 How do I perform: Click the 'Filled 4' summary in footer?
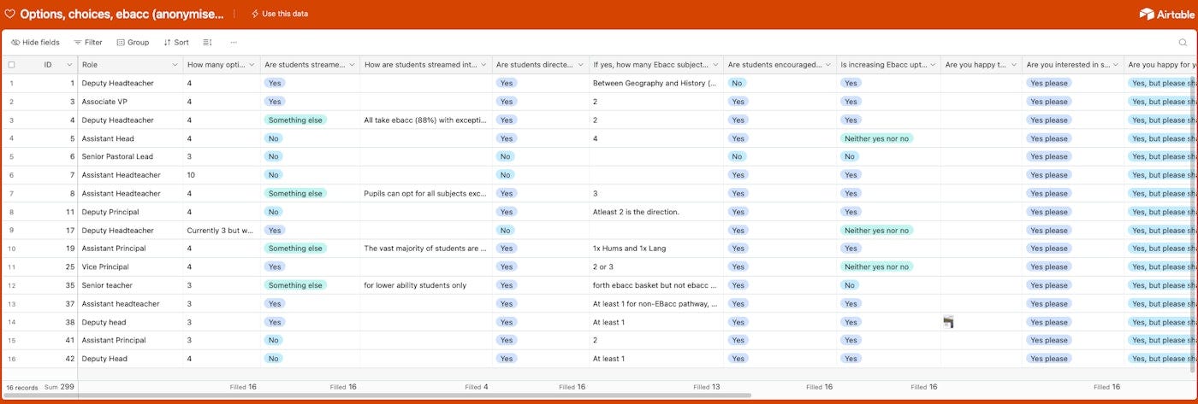click(477, 387)
